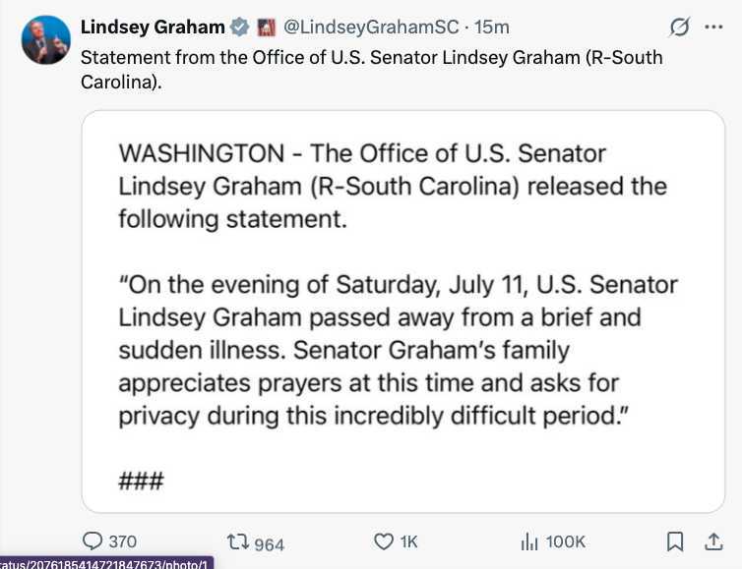The width and height of the screenshot is (742, 569).
Task: Open the @LindseyGrahamSC handle link
Action: (371, 28)
